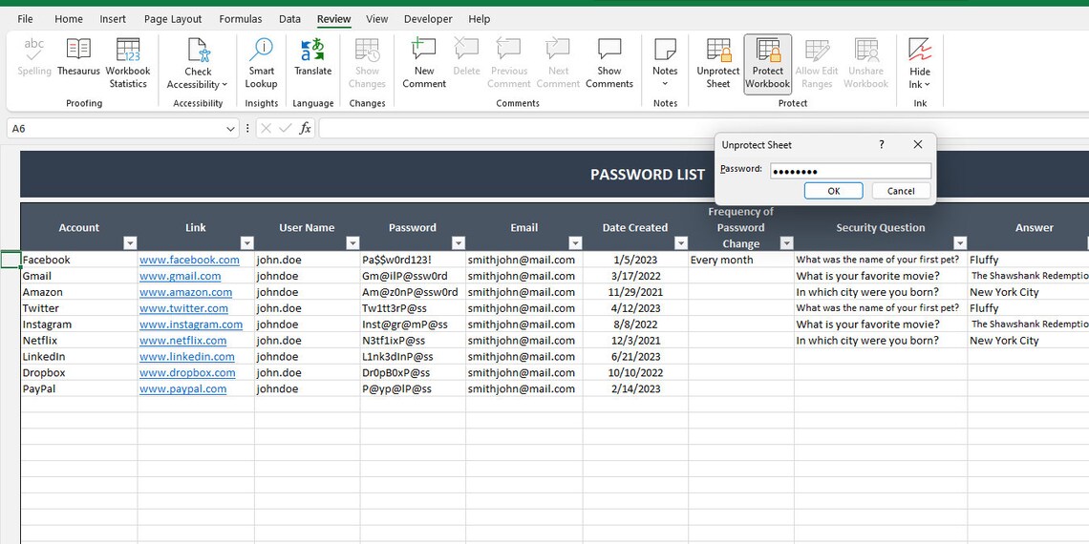This screenshot has width=1089, height=544.
Task: Open the Thesaurus tool
Action: pyautogui.click(x=78, y=57)
